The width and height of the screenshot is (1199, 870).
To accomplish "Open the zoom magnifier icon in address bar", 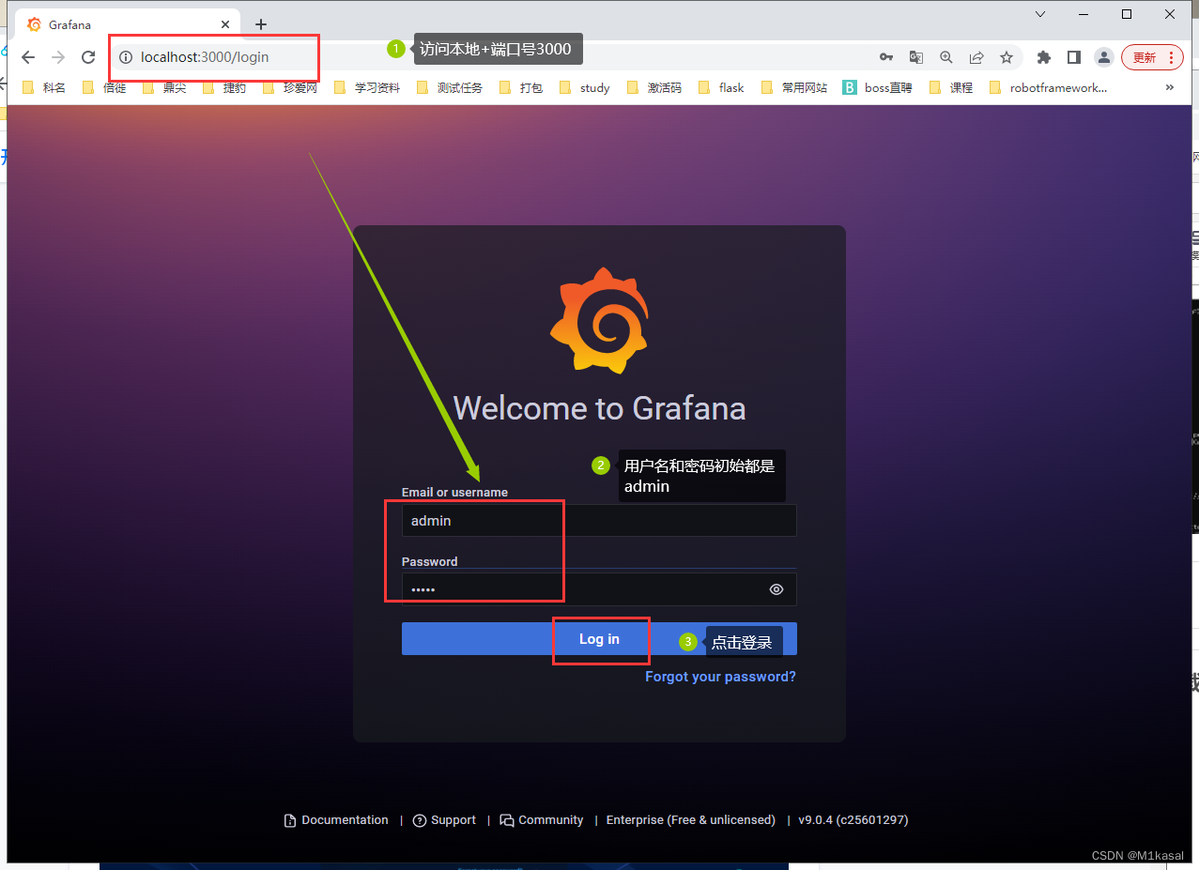I will pyautogui.click(x=945, y=57).
